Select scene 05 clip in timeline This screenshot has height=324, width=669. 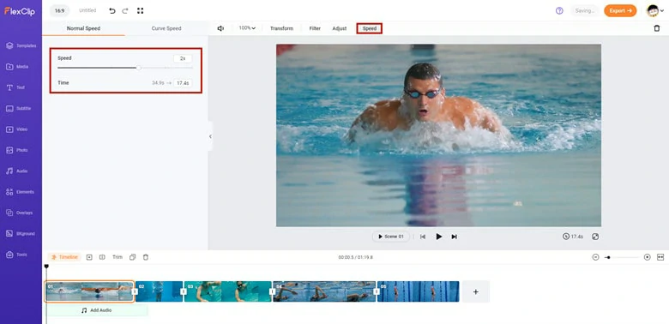pos(419,291)
